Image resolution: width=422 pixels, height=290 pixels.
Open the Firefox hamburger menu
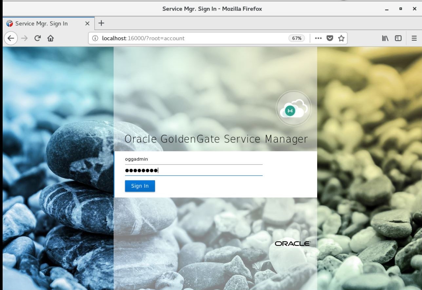tap(414, 38)
